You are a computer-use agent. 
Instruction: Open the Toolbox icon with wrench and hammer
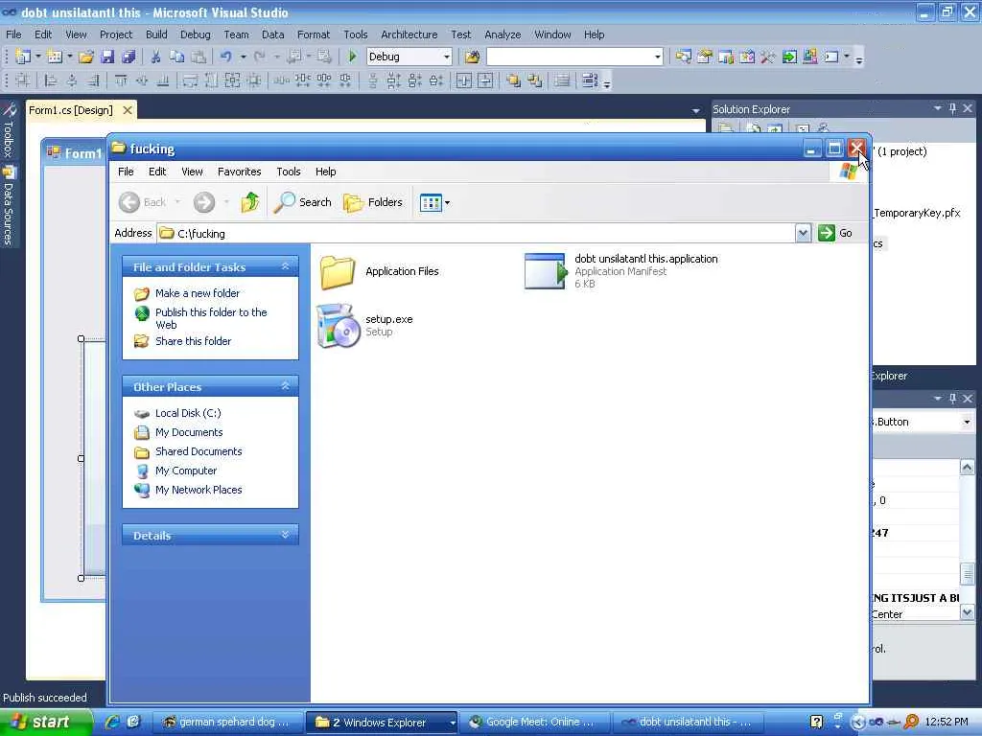[768, 57]
